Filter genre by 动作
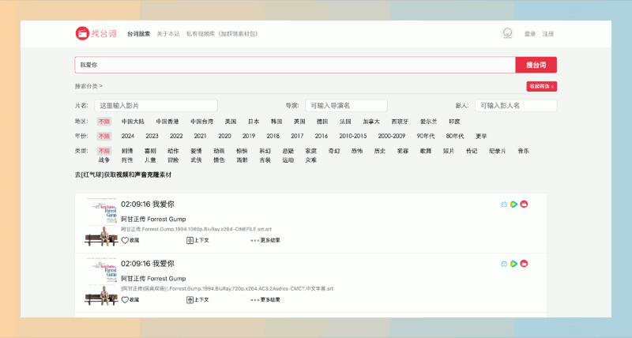The height and width of the screenshot is (338, 632). (173, 151)
